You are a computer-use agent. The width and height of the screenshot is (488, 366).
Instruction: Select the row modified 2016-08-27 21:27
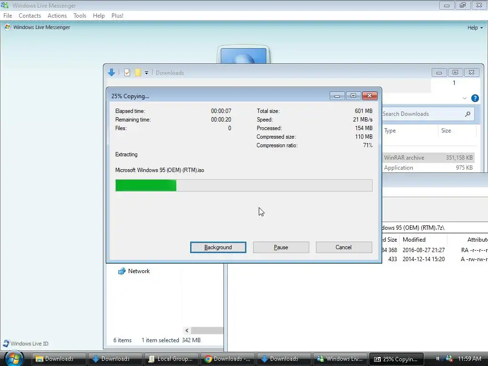[x=435, y=250]
